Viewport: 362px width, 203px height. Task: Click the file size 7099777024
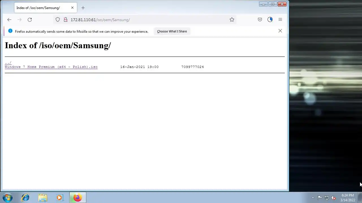tap(193, 67)
